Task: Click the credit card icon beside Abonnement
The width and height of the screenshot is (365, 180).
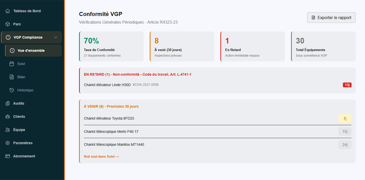Action: pos(8,156)
